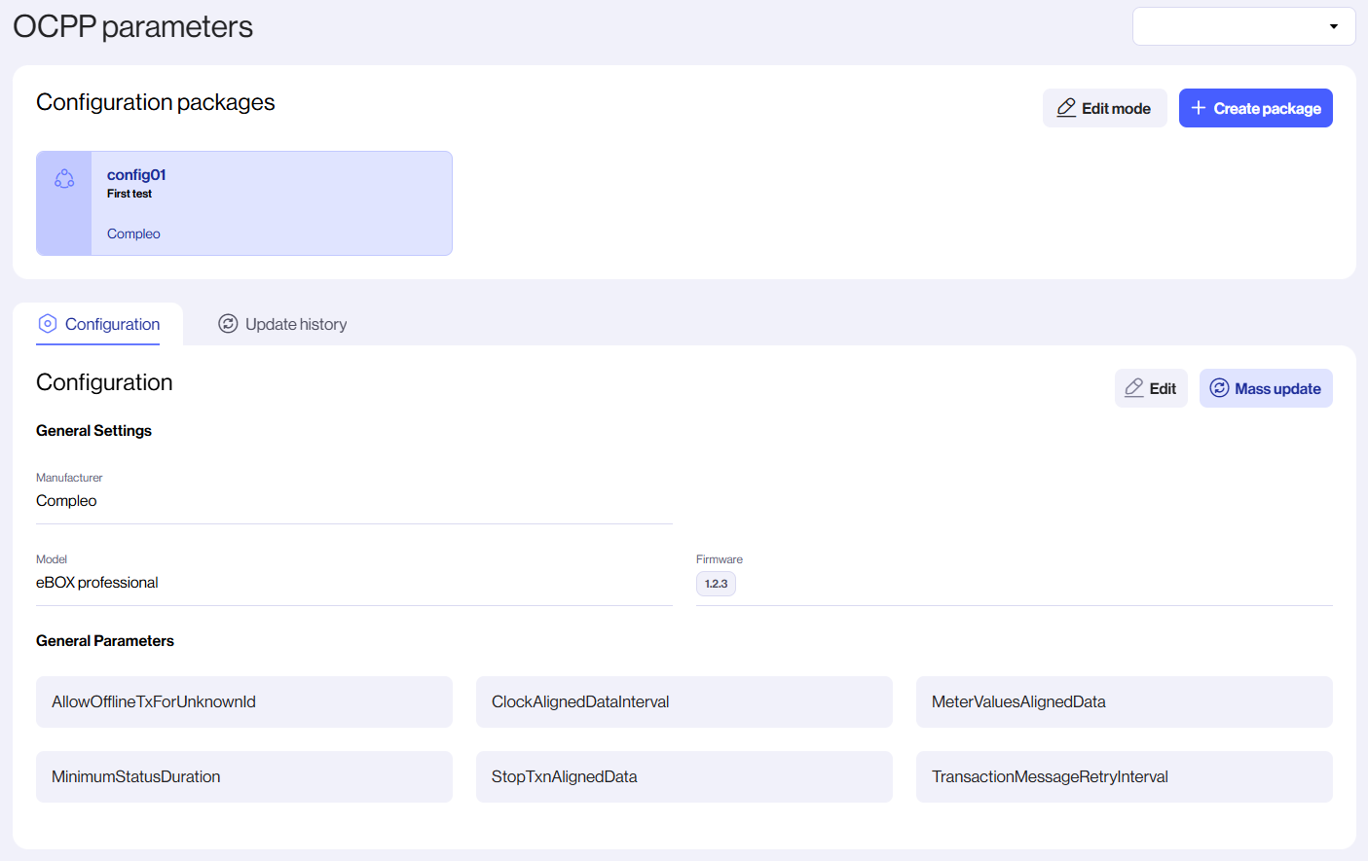Click the pencil icon in Edit mode

[1066, 108]
